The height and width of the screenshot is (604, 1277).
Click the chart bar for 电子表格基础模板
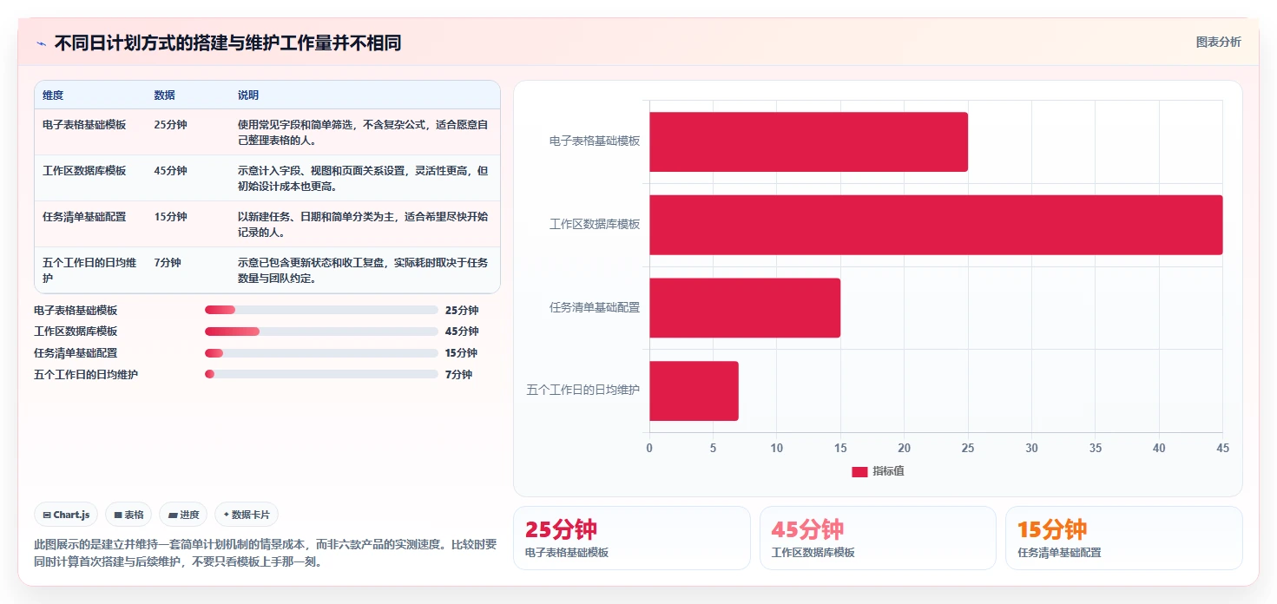click(x=808, y=141)
